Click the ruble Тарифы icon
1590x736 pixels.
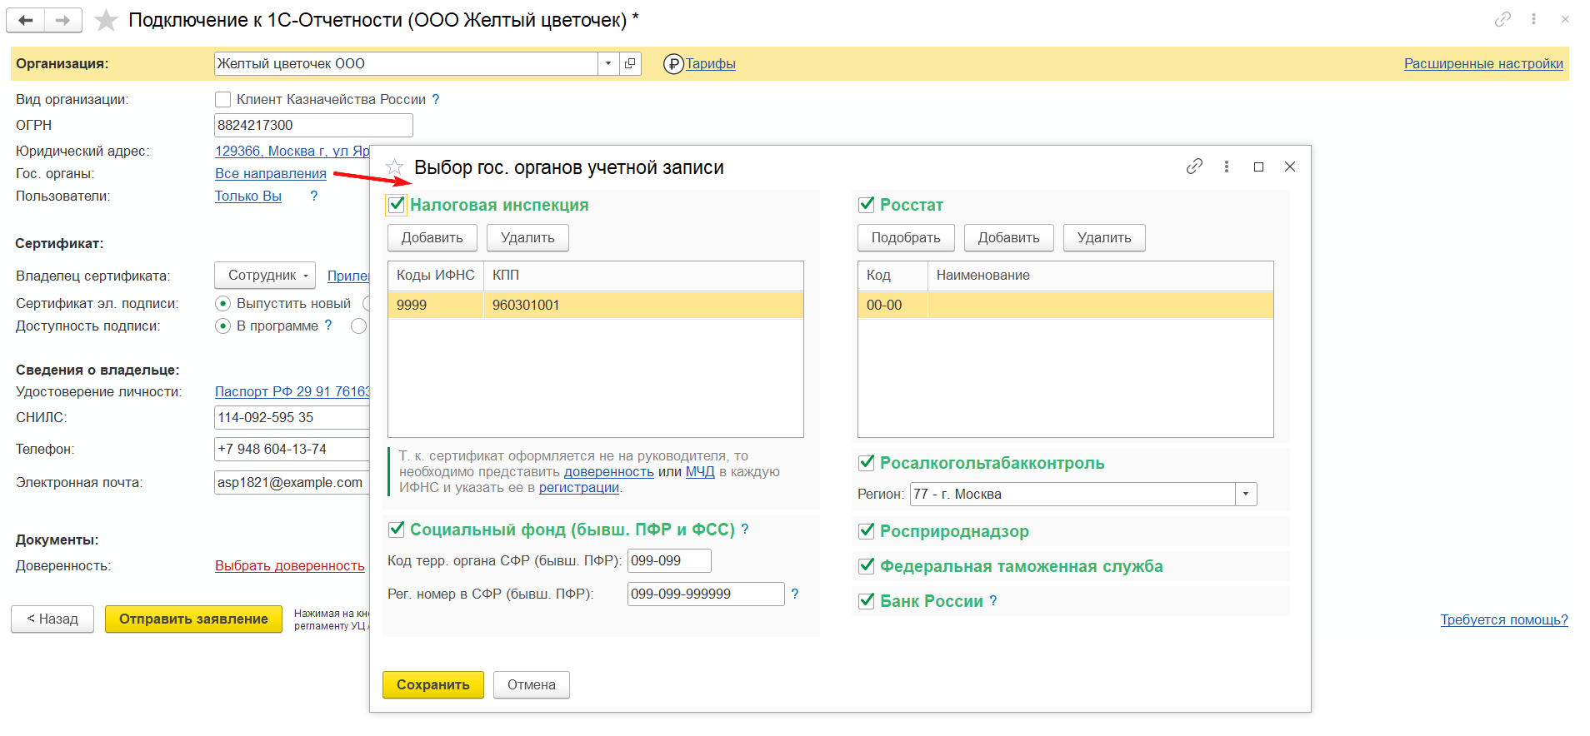tap(673, 64)
